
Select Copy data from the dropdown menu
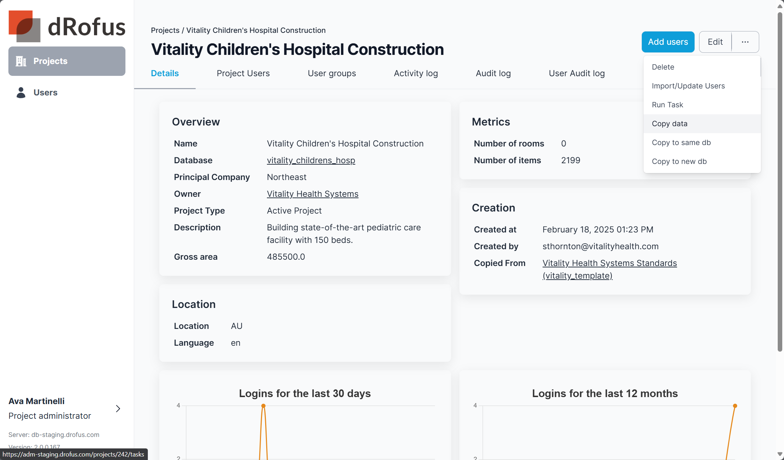tap(669, 124)
